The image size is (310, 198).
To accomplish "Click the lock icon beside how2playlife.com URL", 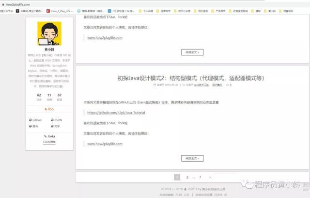I will pyautogui.click(x=3, y=4).
